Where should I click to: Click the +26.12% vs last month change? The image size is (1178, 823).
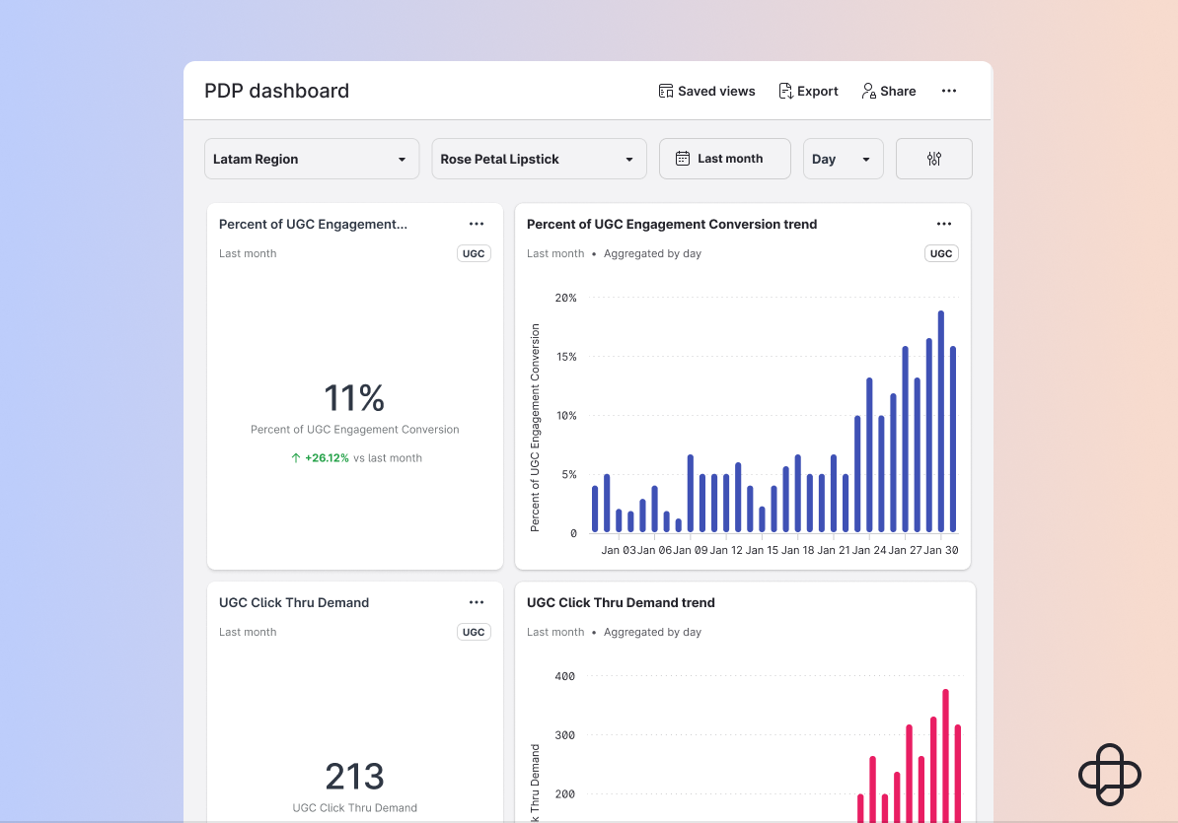coord(356,457)
